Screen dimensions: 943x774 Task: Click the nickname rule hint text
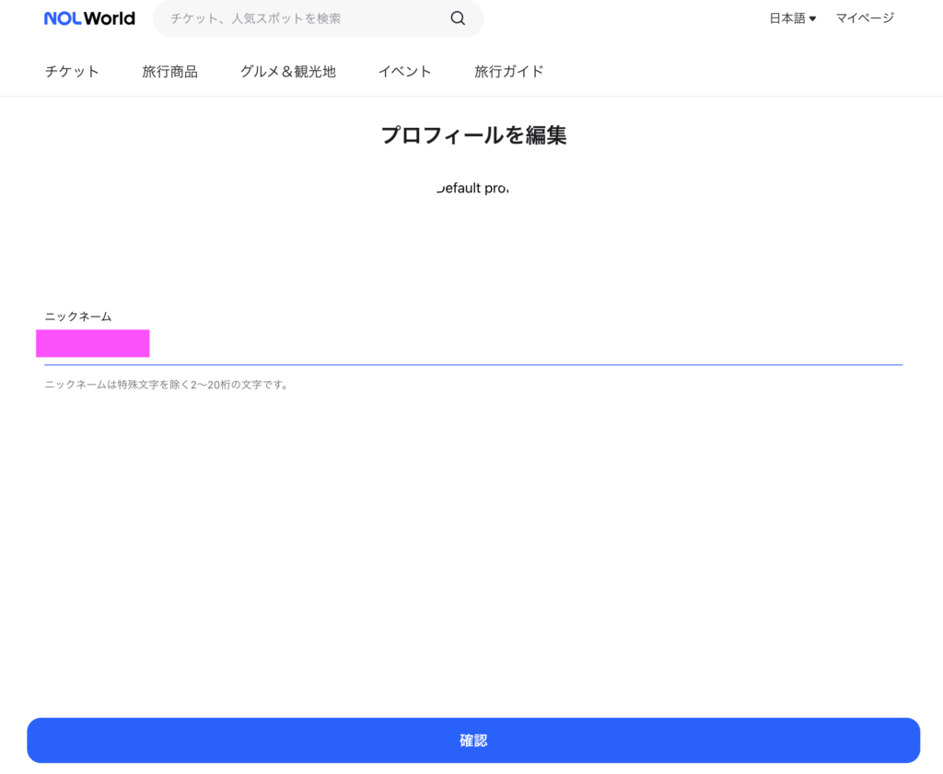tap(167, 385)
